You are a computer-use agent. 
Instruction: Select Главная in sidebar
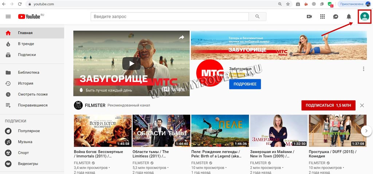[32, 33]
